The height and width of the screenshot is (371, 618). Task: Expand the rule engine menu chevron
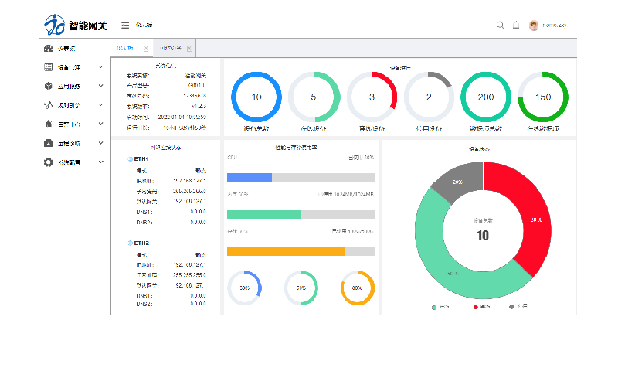pyautogui.click(x=101, y=105)
